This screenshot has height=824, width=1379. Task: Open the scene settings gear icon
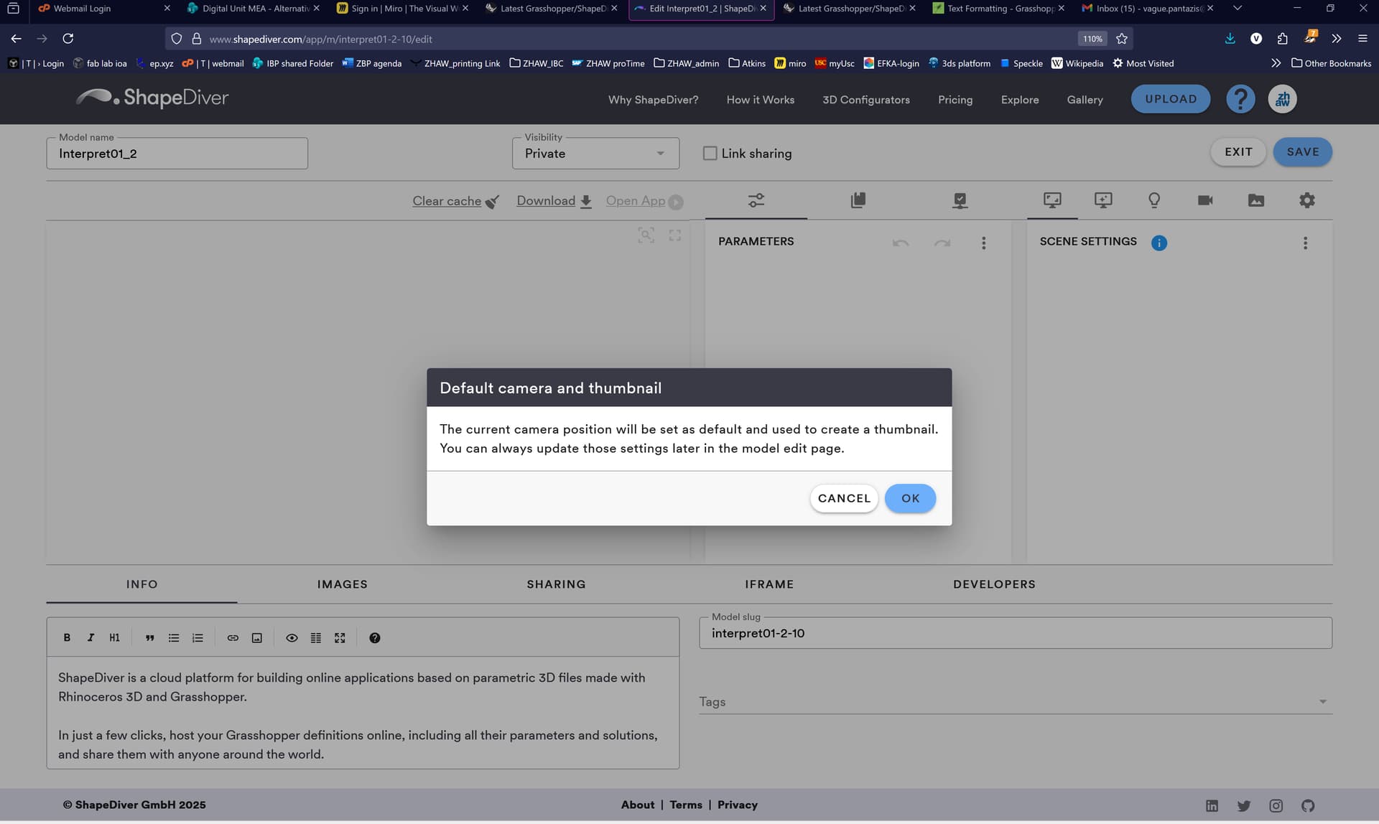pyautogui.click(x=1306, y=200)
